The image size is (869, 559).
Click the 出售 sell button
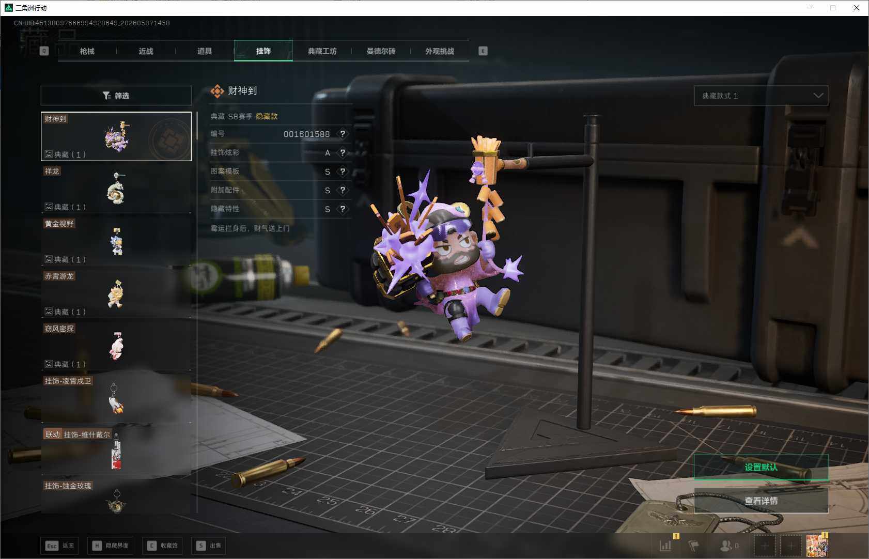click(x=208, y=546)
